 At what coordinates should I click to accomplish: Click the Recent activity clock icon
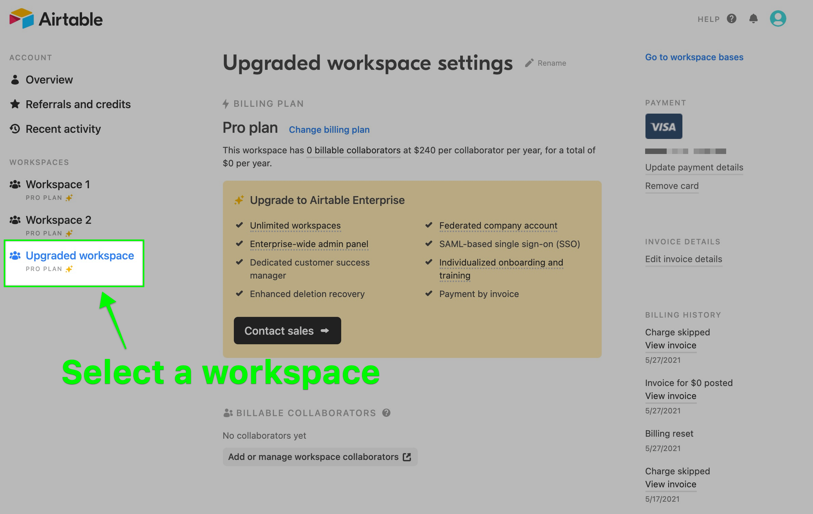click(15, 129)
